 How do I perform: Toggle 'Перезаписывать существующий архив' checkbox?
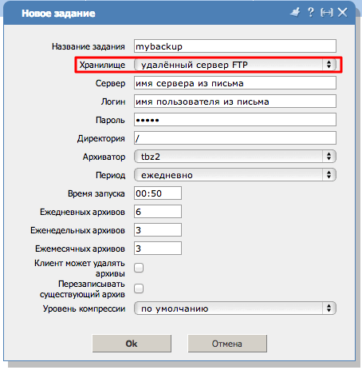139,288
